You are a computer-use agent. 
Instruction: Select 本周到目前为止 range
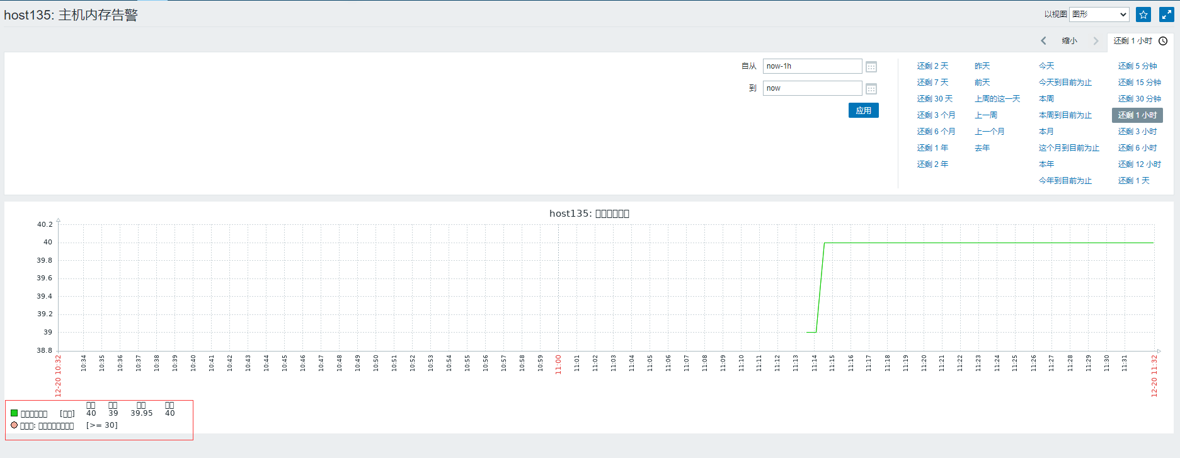pyautogui.click(x=1065, y=115)
